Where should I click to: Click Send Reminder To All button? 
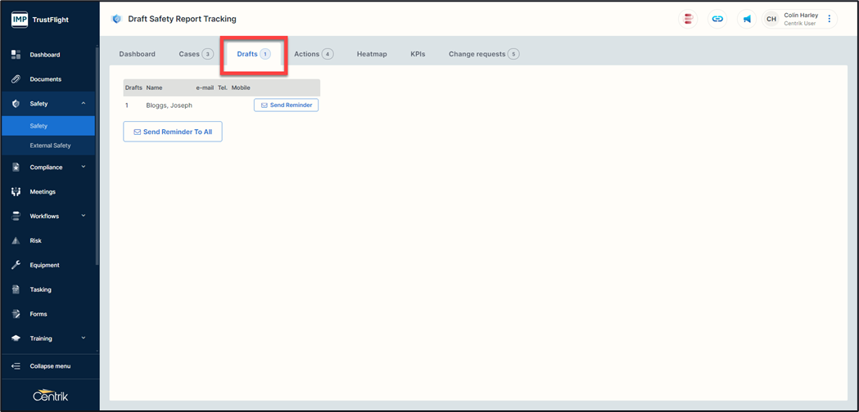(x=173, y=132)
